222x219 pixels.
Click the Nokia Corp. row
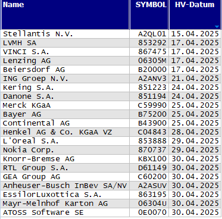[111, 150]
